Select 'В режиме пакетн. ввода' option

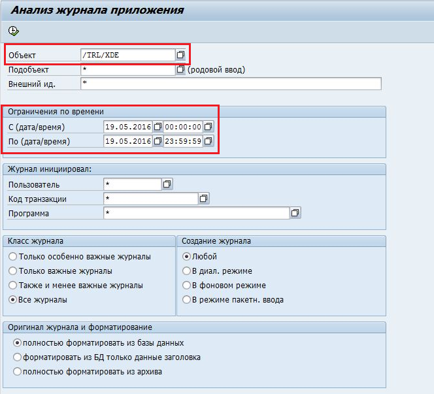point(186,300)
